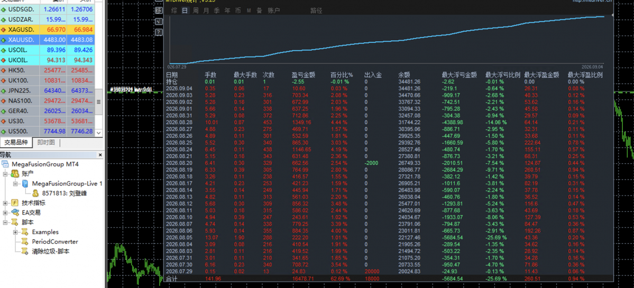The height and width of the screenshot is (288, 634).
Task: Select the PeriodConverter script entry
Action: click(55, 241)
